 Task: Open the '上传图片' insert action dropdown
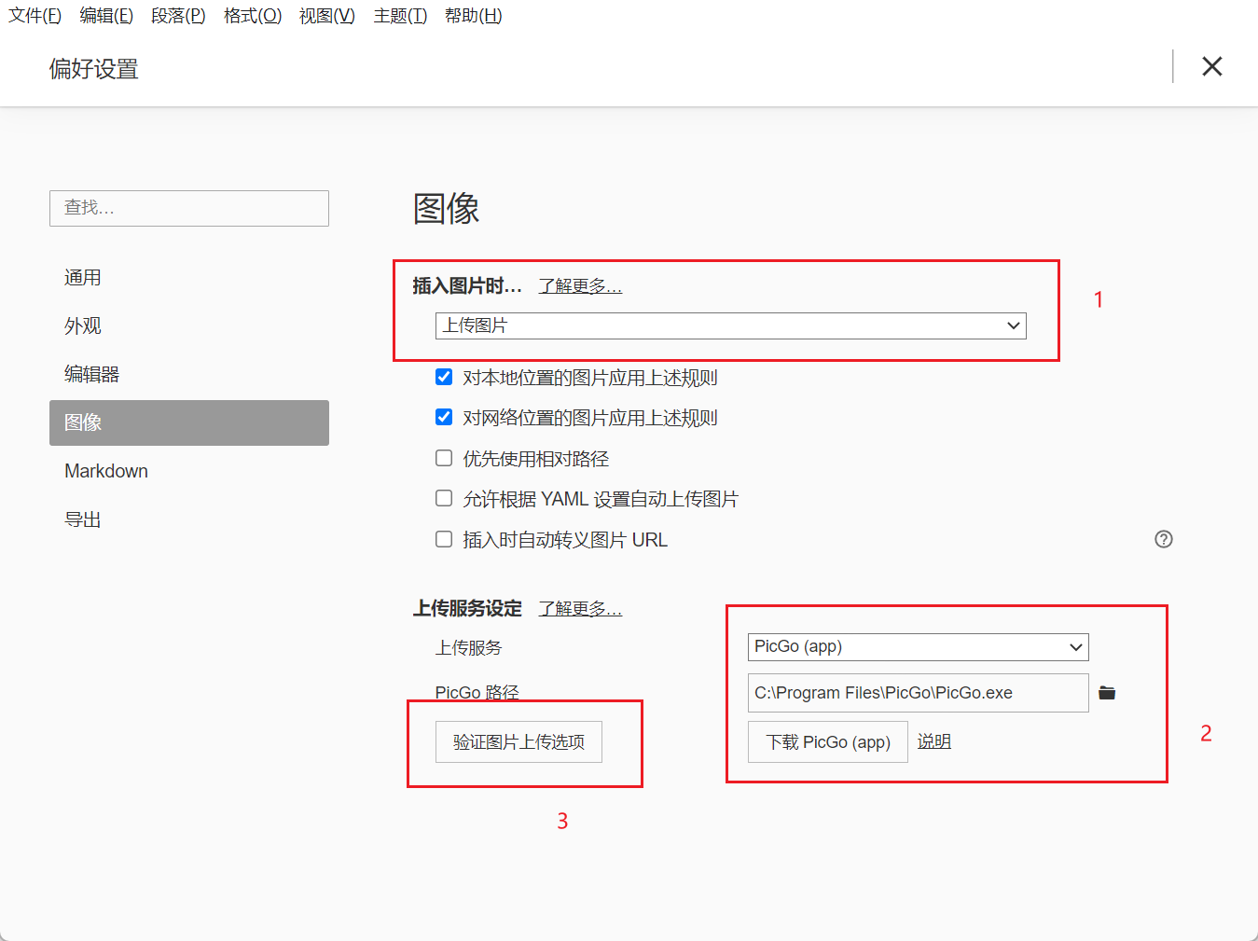[730, 325]
